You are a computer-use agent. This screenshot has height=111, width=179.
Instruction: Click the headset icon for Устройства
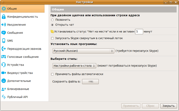point(4,65)
